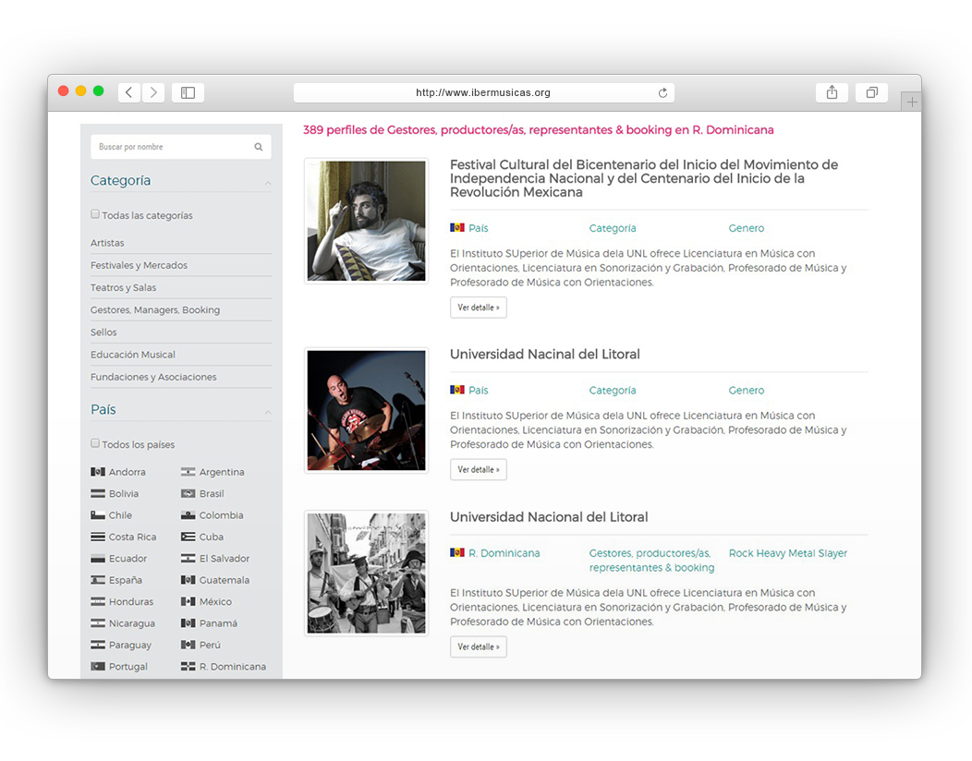Go forward with browser forward arrow
Viewport: 972px width, 761px height.
[x=153, y=92]
